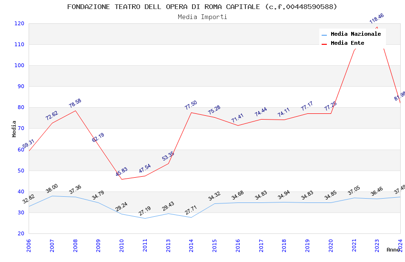Click the 2016 x-axis year label

click(238, 245)
